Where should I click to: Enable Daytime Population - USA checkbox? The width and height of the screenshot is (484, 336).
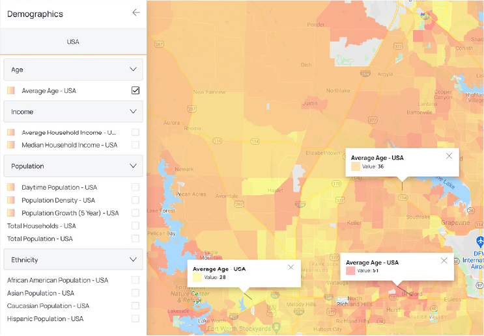coord(135,187)
